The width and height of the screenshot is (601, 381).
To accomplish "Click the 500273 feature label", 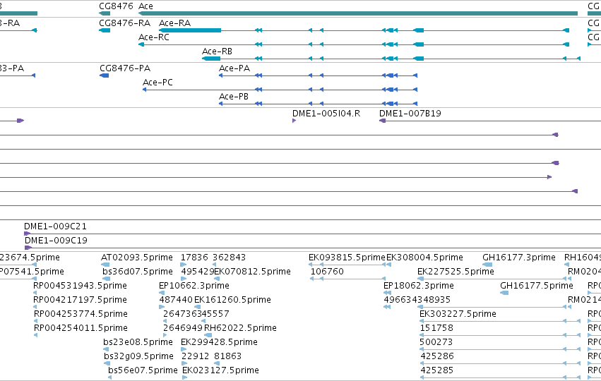I will pos(436,342).
